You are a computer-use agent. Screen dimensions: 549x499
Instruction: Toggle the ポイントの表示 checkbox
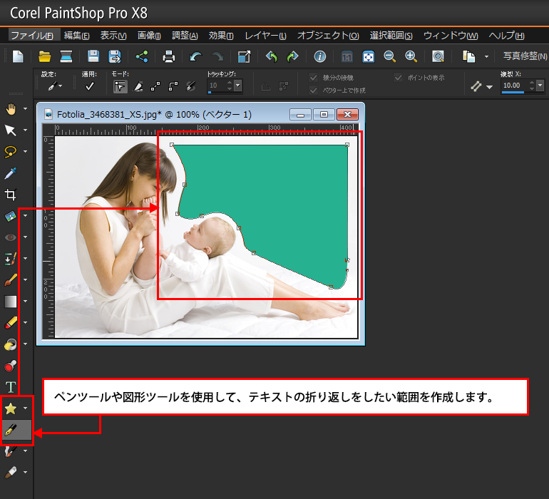point(398,78)
